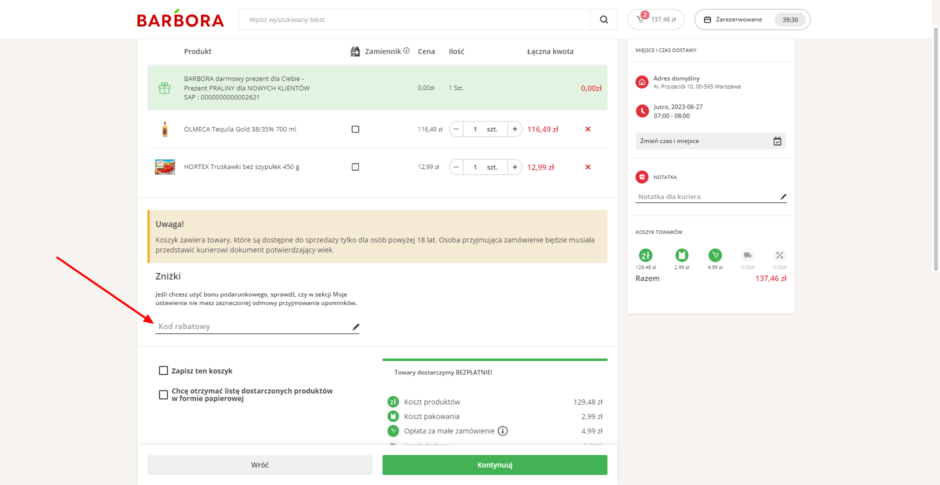Remove HORTEX Truskawki from the cart
Screen dimensions: 940x485
[x=588, y=167]
